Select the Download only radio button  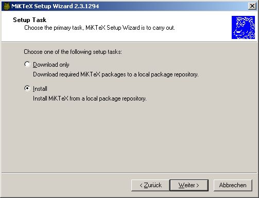click(27, 65)
